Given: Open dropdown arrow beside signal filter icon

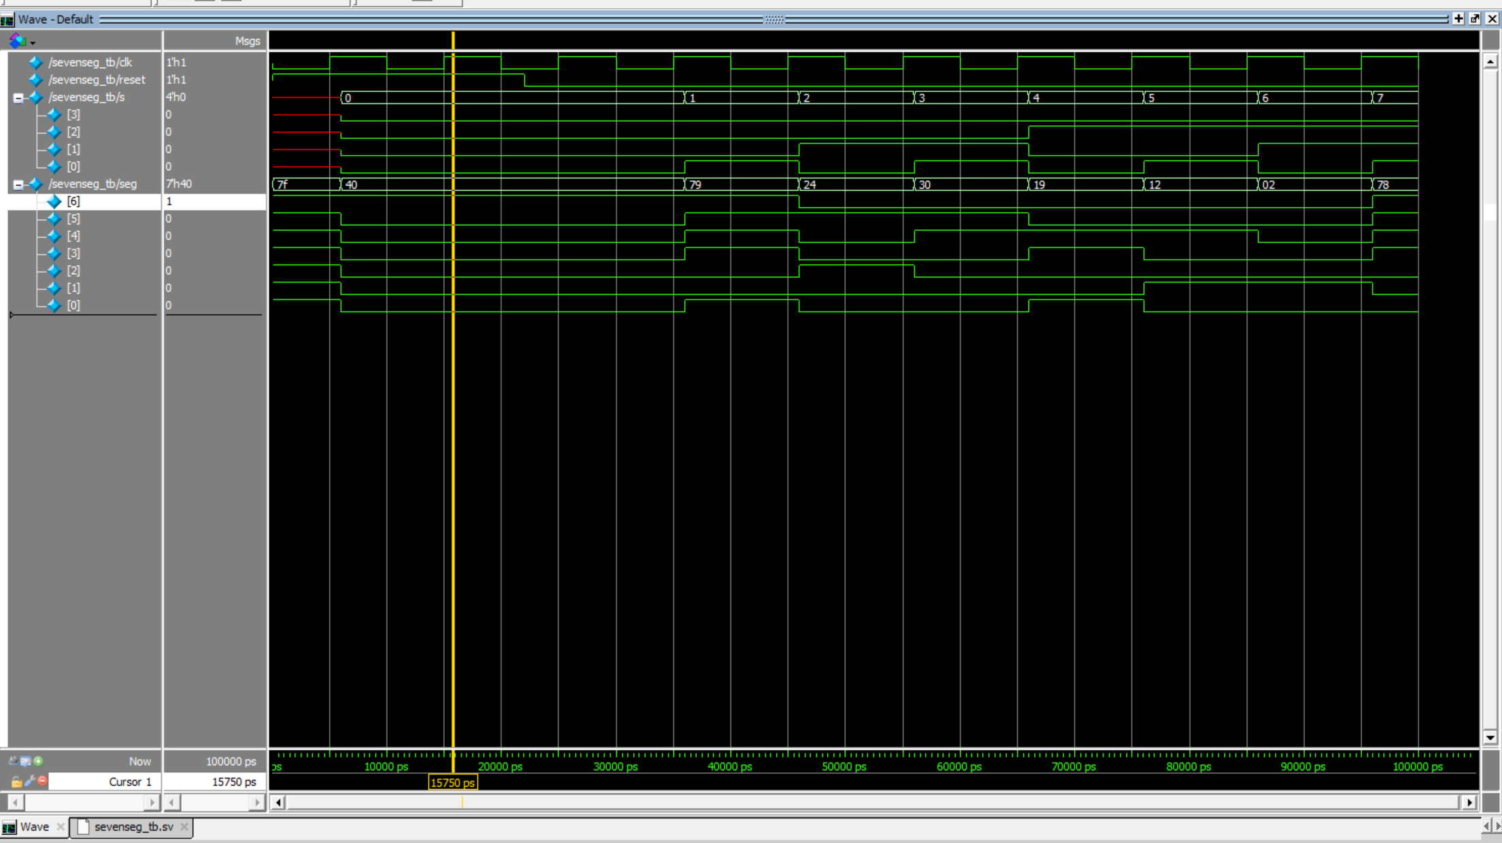Looking at the screenshot, I should (x=33, y=43).
